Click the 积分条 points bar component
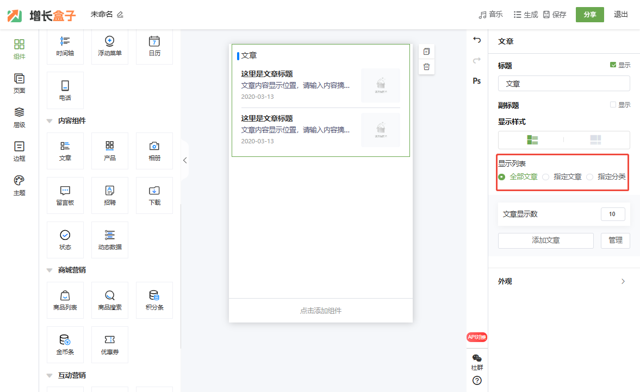Image resolution: width=640 pixels, height=392 pixels. tap(154, 300)
